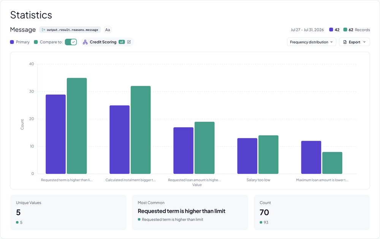
Task: Click the v1 version badge
Action: (x=122, y=42)
